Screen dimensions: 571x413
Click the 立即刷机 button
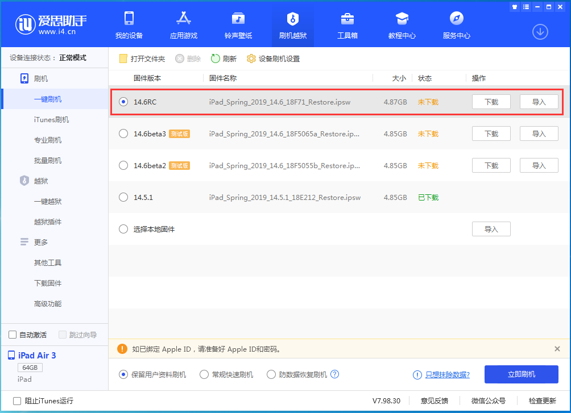click(522, 374)
